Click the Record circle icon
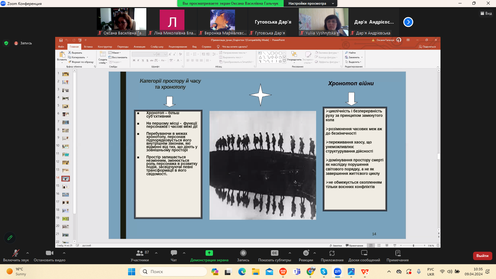Viewport: 496px width, 279px height. 243,253
